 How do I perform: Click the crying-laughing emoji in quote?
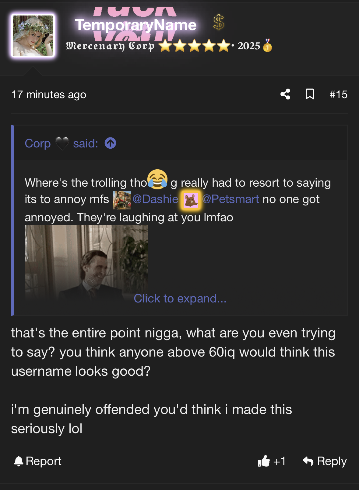click(157, 179)
